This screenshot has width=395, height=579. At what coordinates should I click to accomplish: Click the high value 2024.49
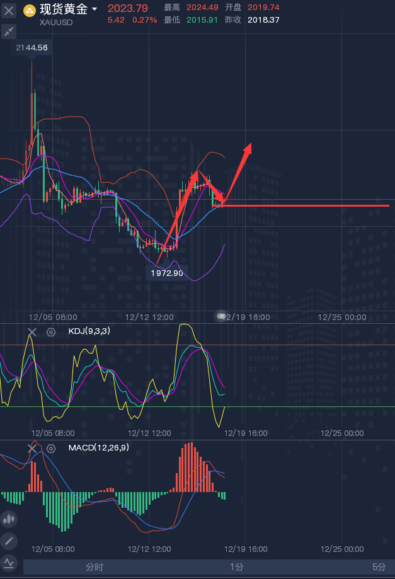(202, 8)
